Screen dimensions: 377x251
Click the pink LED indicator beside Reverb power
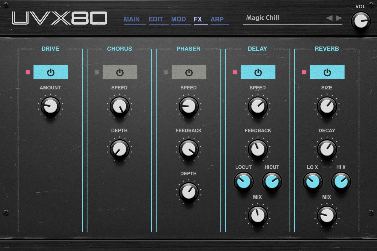[304, 72]
